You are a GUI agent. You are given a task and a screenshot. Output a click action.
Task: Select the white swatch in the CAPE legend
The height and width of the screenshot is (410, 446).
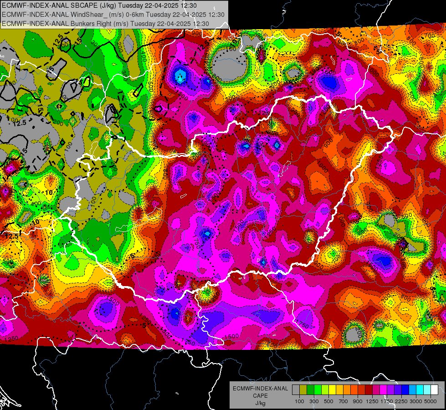pyautogui.click(x=434, y=390)
